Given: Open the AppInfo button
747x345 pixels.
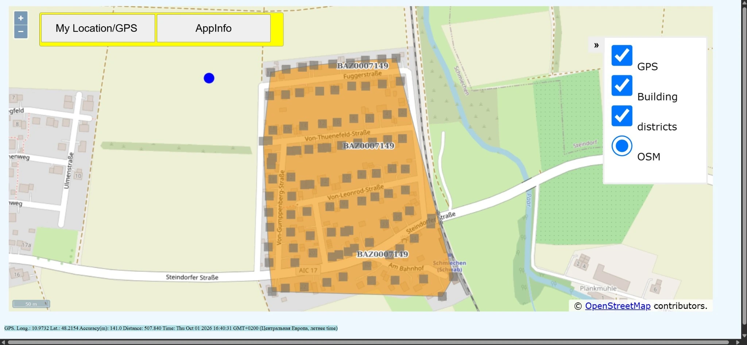Looking at the screenshot, I should click(214, 28).
